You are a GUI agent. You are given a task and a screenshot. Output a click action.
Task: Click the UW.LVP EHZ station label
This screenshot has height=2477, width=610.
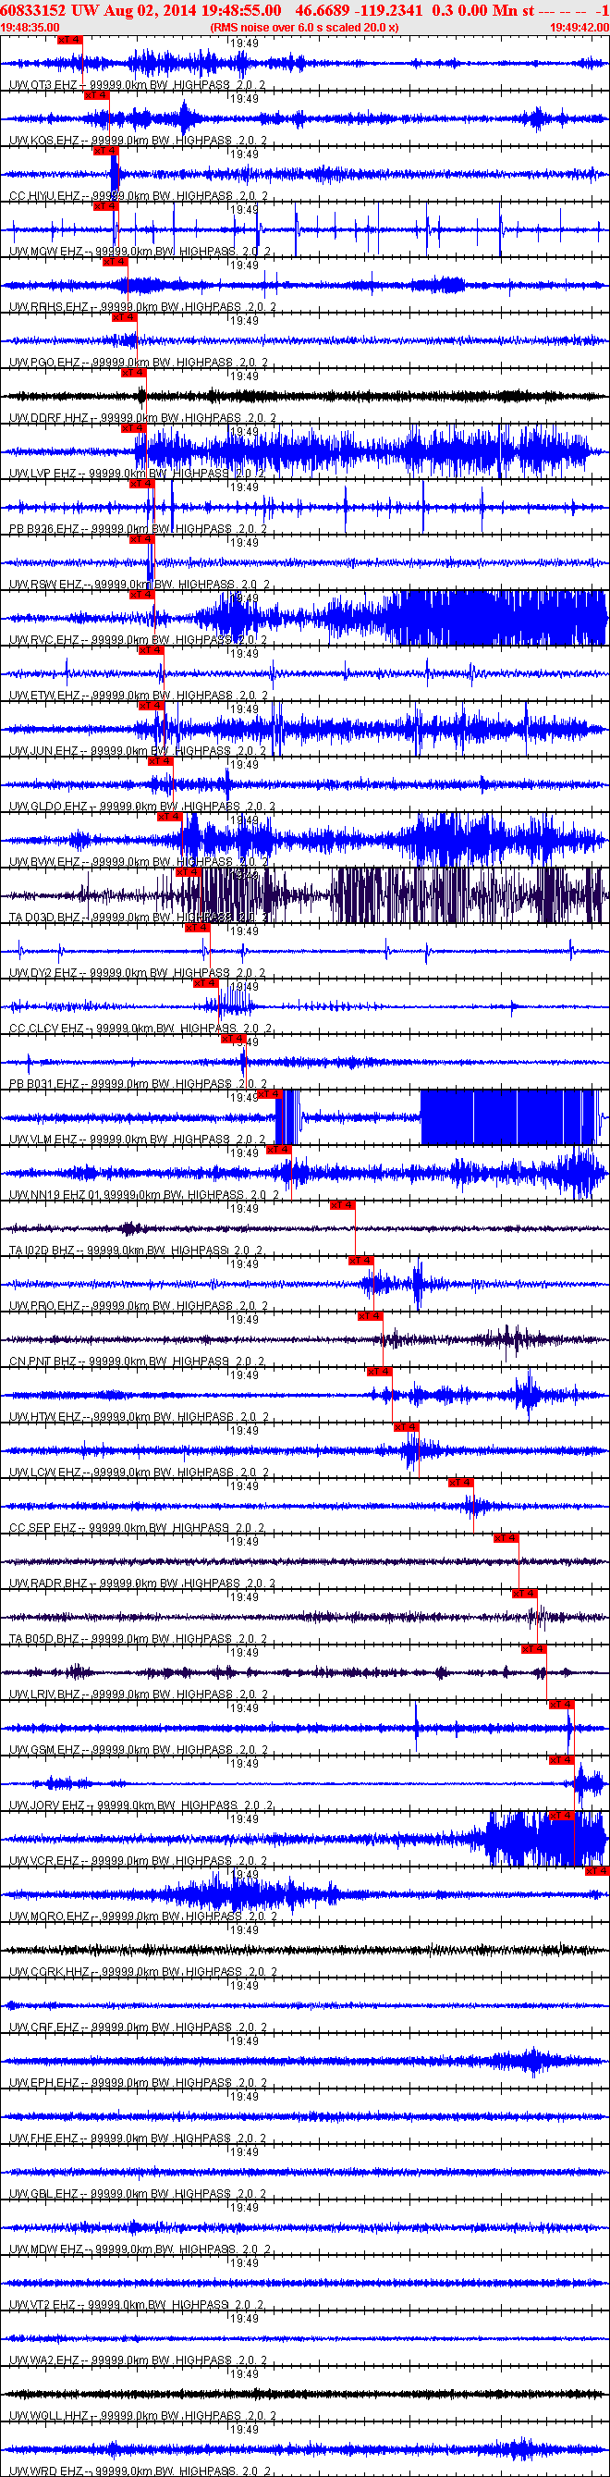pyautogui.click(x=43, y=473)
